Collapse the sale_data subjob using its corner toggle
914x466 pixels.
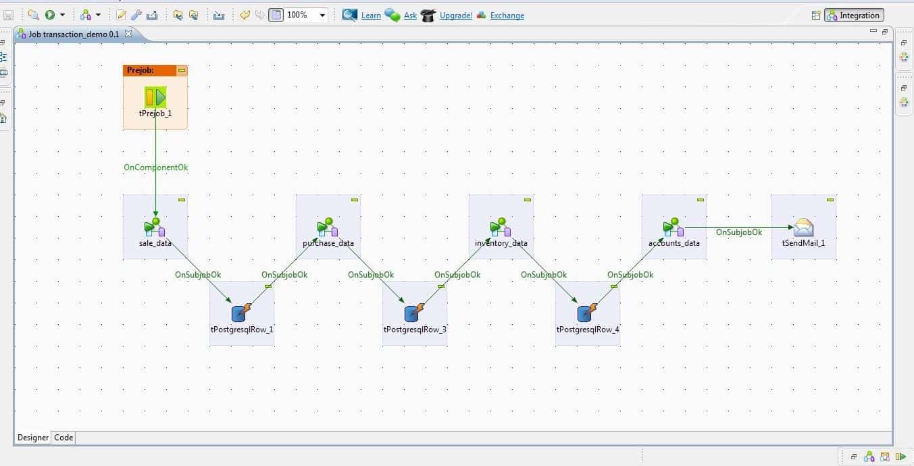click(181, 199)
